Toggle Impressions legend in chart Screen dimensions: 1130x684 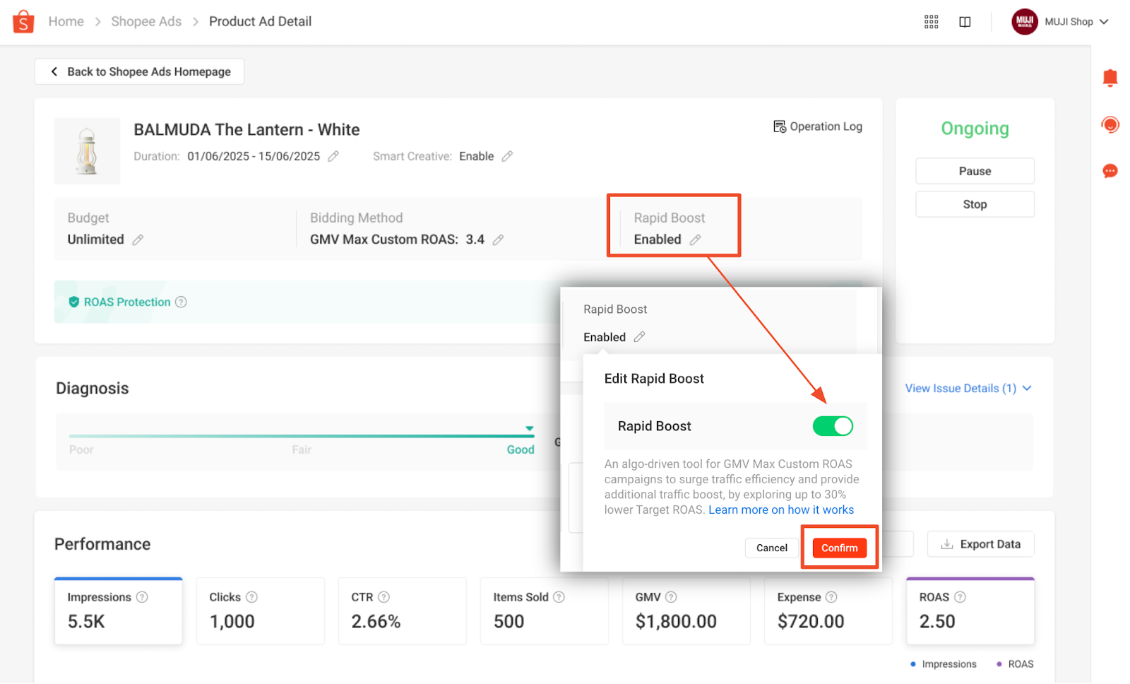point(944,664)
